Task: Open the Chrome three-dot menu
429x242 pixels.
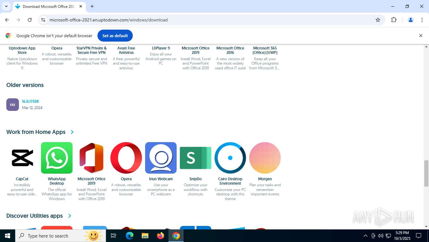Action: point(422,20)
